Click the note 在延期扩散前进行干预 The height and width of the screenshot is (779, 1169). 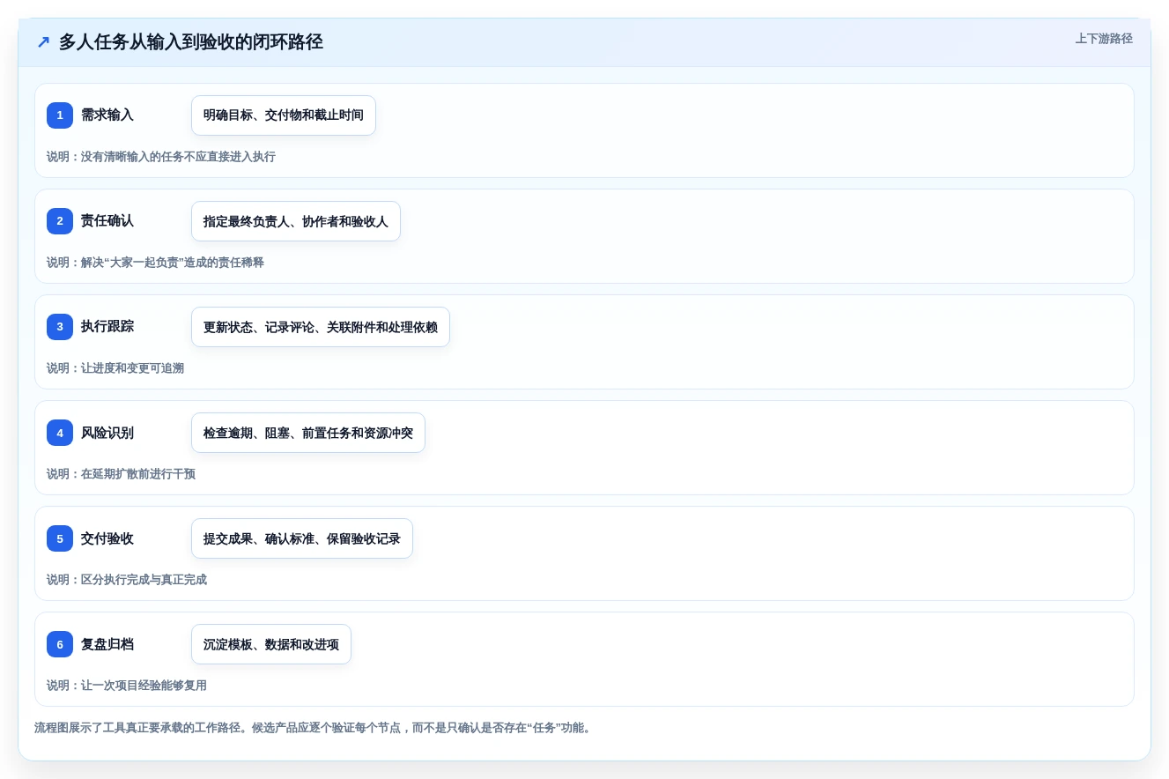point(121,474)
